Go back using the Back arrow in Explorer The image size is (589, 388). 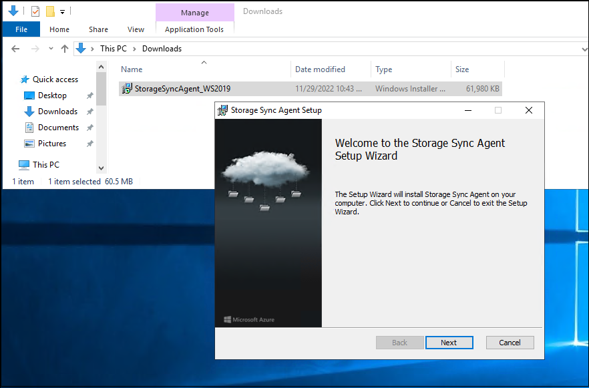(15, 49)
